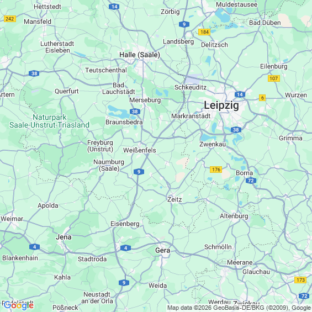Image resolution: width=312 pixels, height=312 pixels.
Task: Click the yellow 107 road shield
Action: tap(274, 78)
